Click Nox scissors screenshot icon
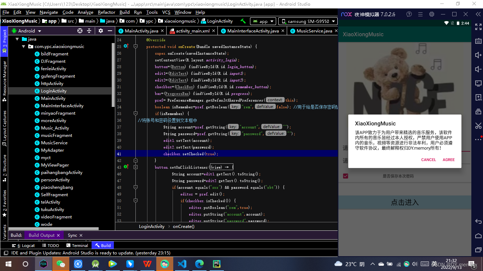 [x=478, y=126]
